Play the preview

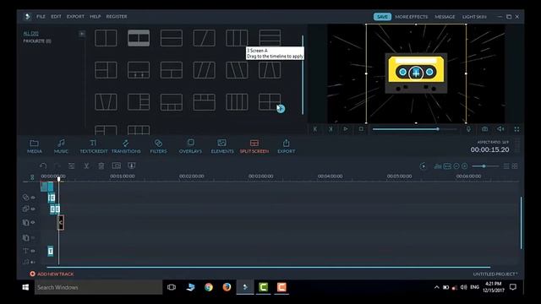pos(346,129)
